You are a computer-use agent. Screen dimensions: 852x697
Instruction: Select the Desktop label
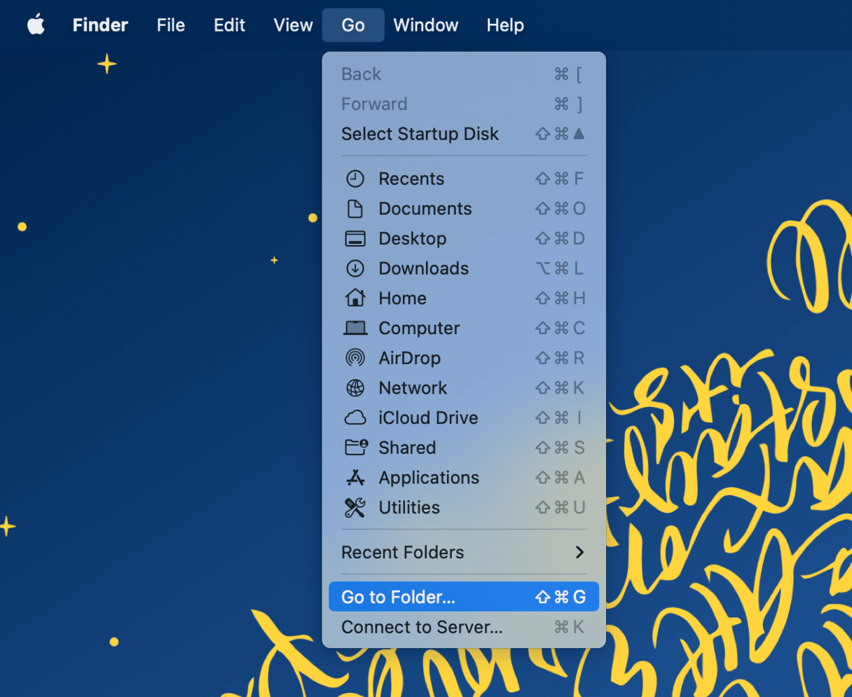413,239
